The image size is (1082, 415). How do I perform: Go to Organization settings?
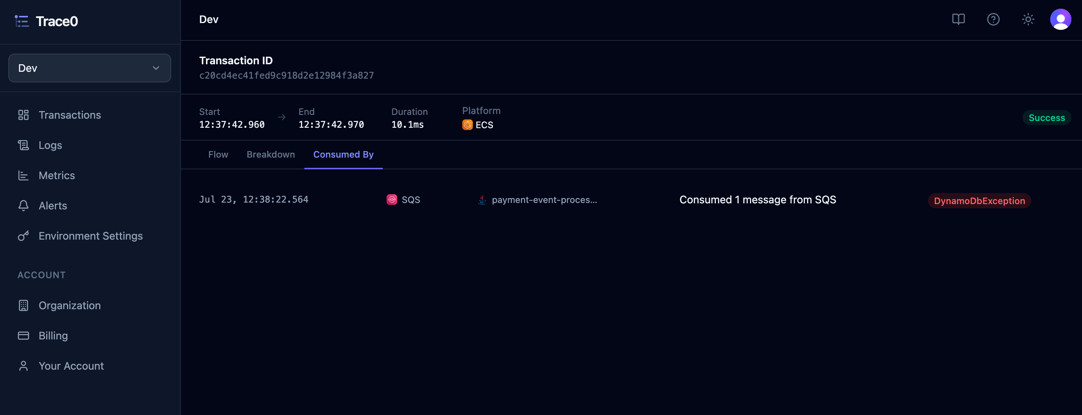[69, 305]
